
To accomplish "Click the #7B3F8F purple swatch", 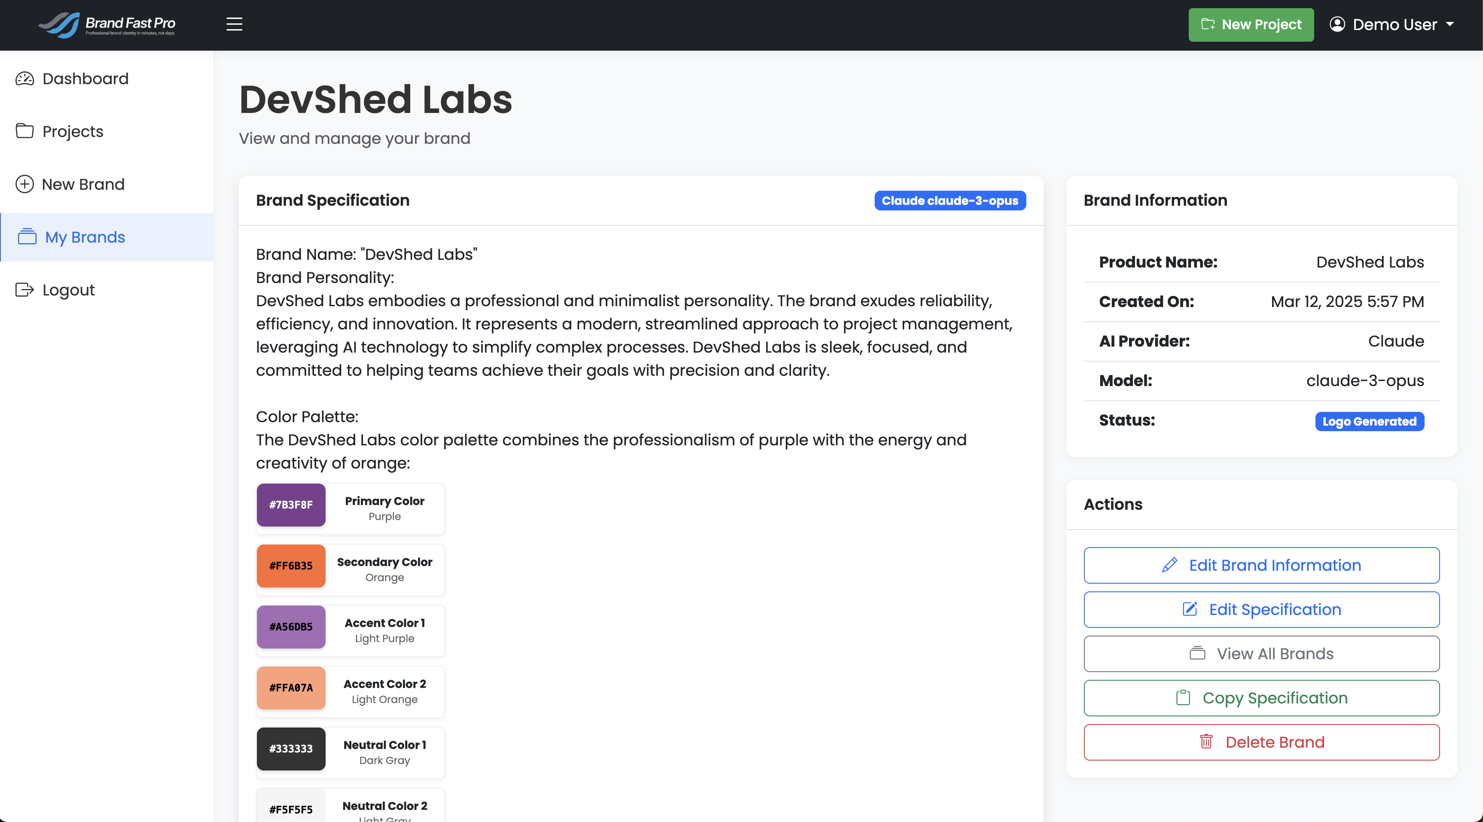I will [291, 504].
